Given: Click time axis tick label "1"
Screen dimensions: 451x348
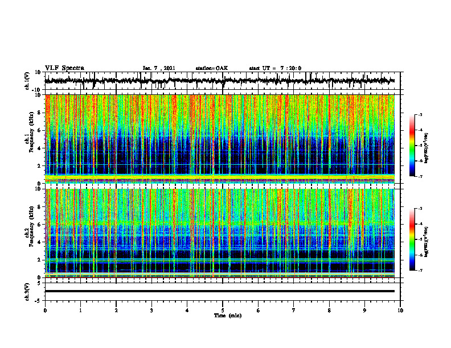Looking at the screenshot, I should [x=80, y=310].
